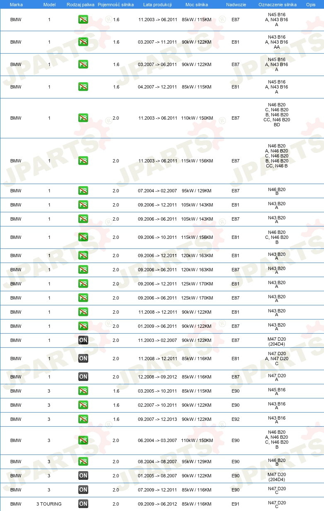Click the Oznaczenie silnika column header
The image size is (324, 511).
277,4
